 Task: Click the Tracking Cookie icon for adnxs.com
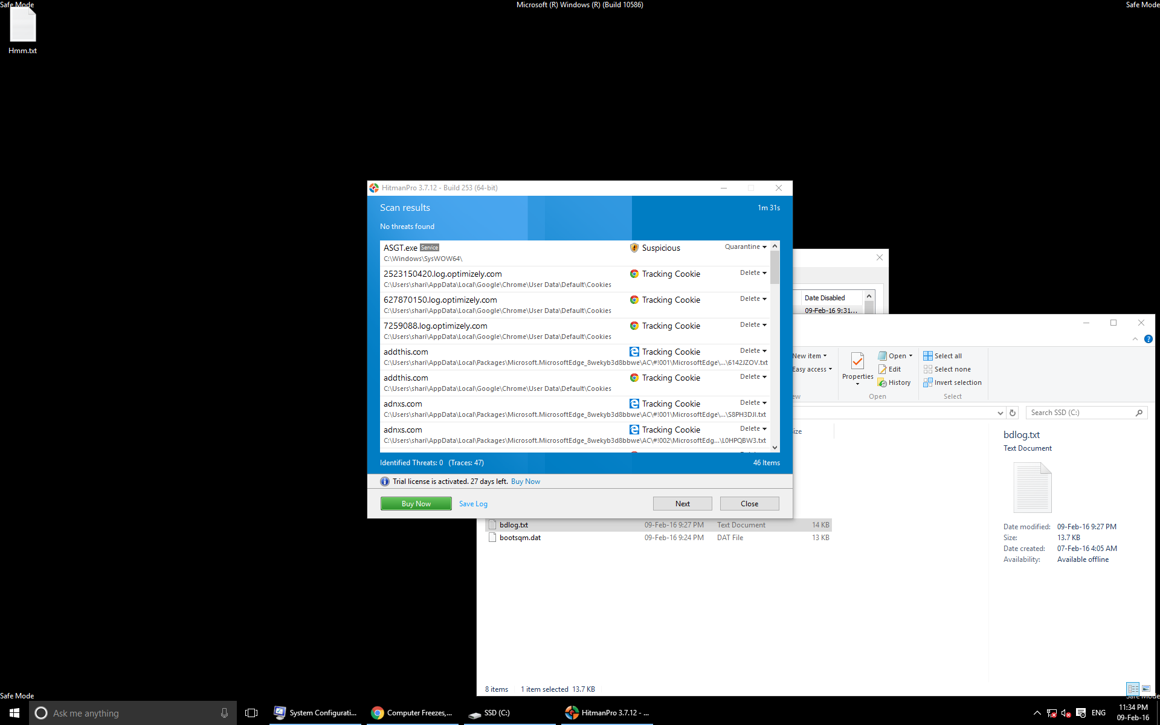click(x=635, y=404)
